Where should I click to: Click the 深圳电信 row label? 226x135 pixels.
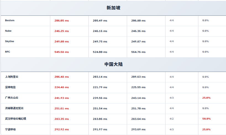coord(10,87)
